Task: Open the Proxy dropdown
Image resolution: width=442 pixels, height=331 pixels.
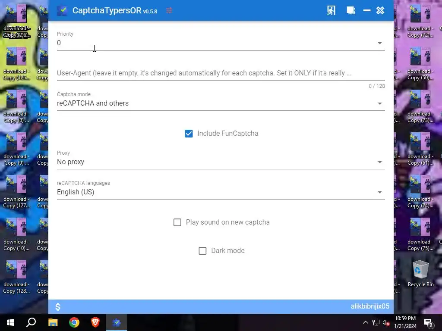Action: click(x=221, y=162)
